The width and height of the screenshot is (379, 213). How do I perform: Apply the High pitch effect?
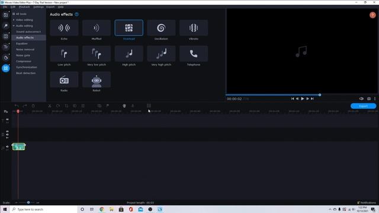tap(129, 54)
